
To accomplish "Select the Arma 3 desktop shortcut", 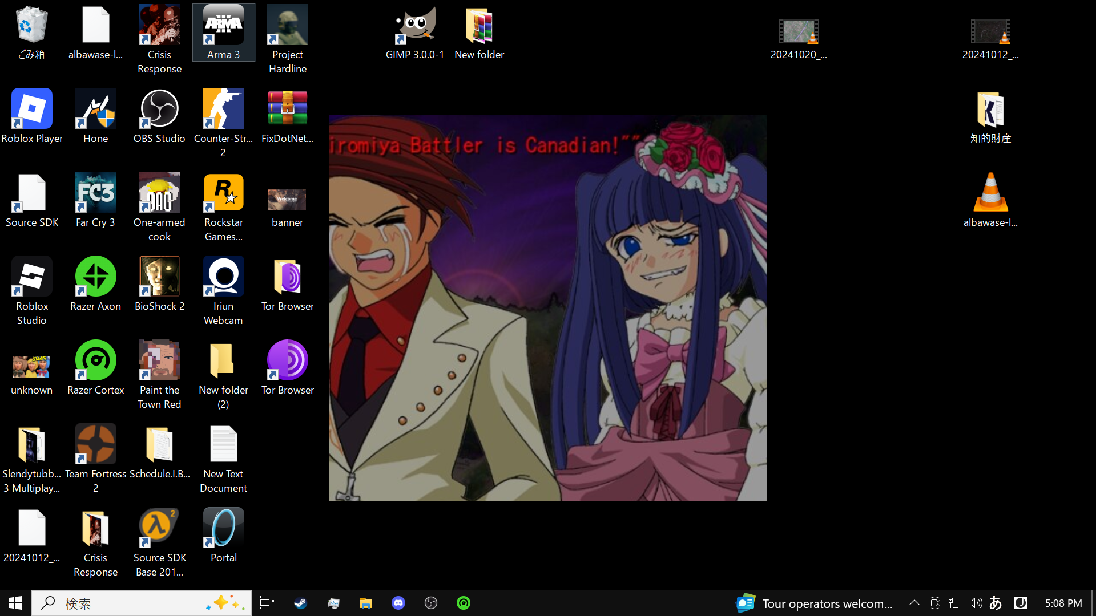I will pos(223,33).
